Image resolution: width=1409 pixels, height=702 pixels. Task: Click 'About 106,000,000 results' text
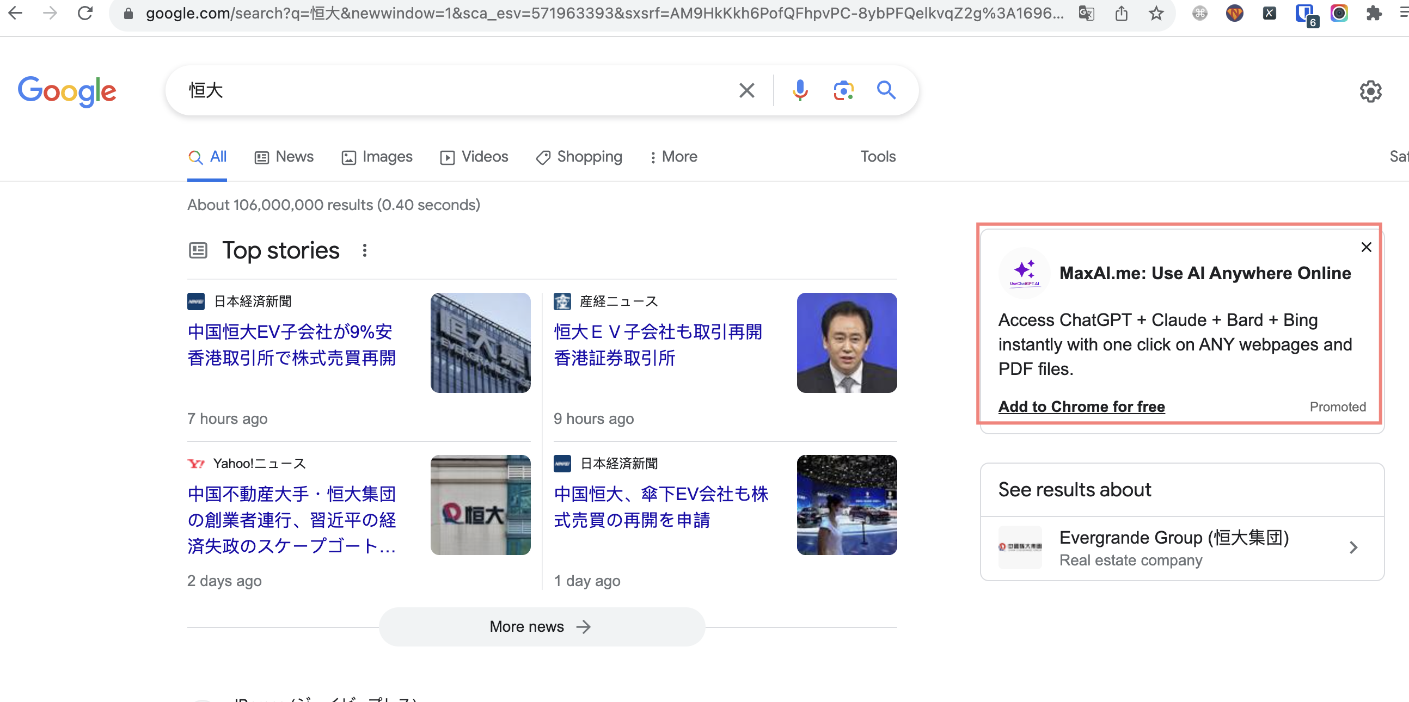point(334,205)
